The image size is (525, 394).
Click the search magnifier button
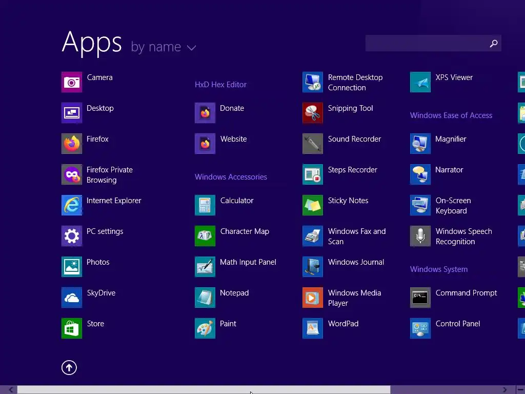click(494, 43)
